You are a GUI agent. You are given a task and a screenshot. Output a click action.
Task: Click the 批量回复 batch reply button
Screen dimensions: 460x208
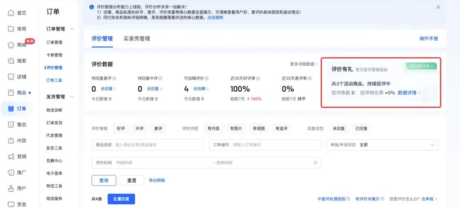[x=121, y=199]
